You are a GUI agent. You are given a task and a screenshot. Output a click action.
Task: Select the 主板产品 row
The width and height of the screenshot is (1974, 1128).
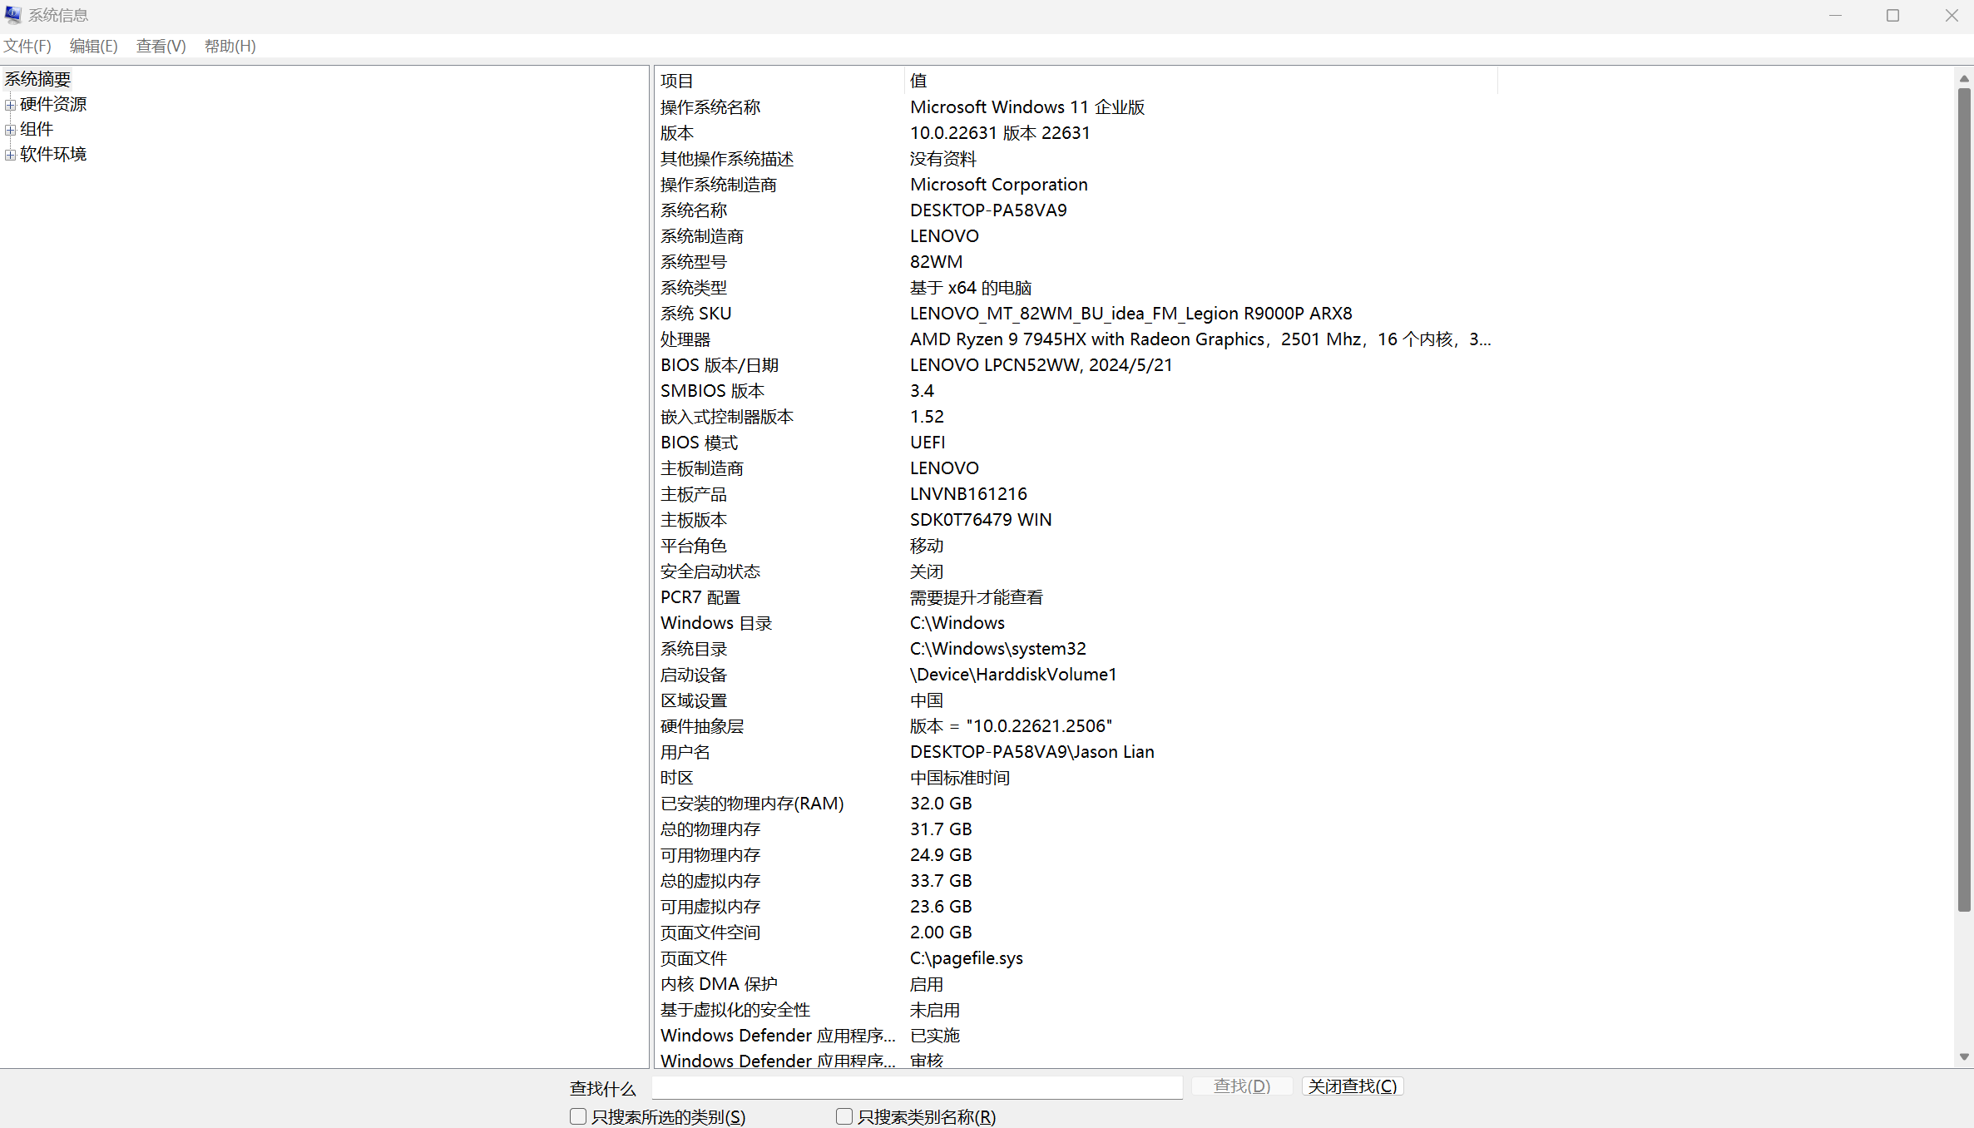[1076, 494]
